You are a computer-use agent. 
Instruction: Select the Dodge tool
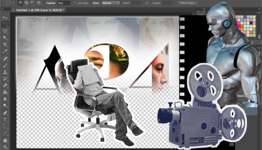5,106
